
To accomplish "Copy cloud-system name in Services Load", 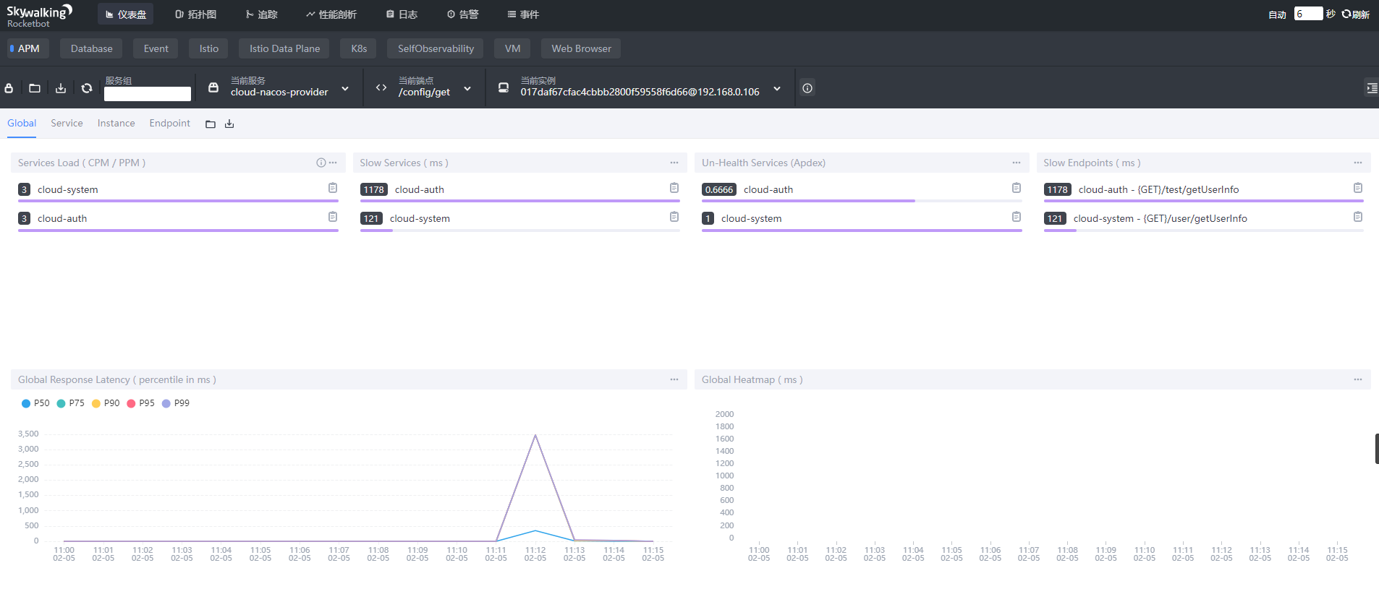I will 333,188.
